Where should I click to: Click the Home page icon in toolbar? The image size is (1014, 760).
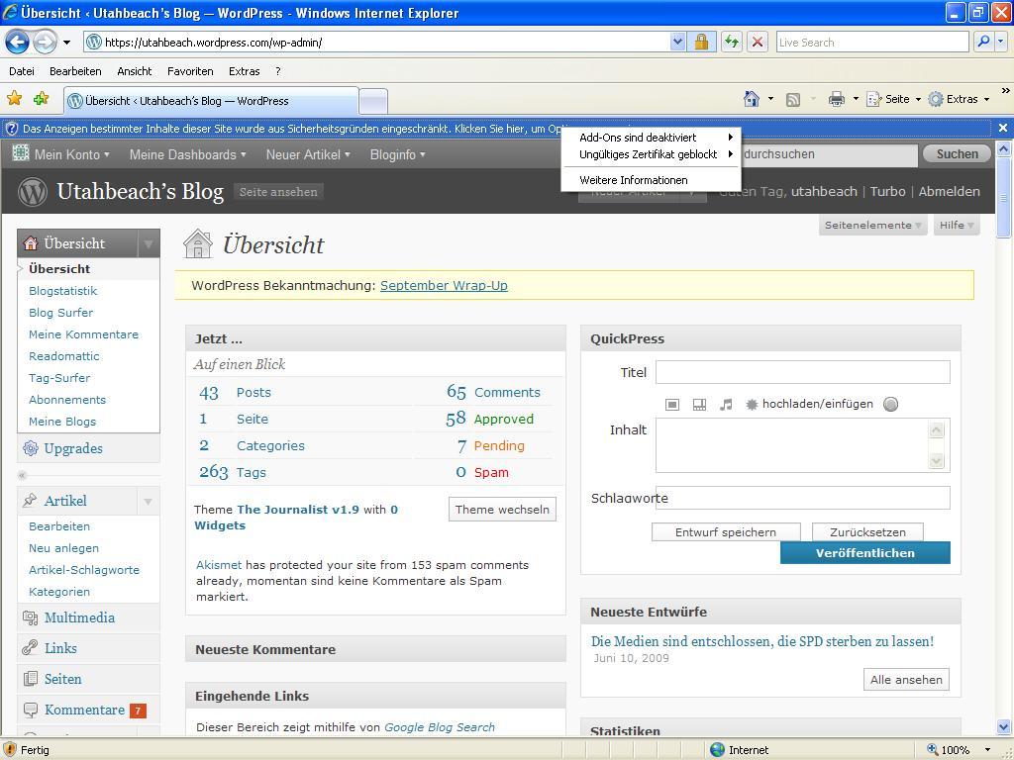click(x=752, y=99)
